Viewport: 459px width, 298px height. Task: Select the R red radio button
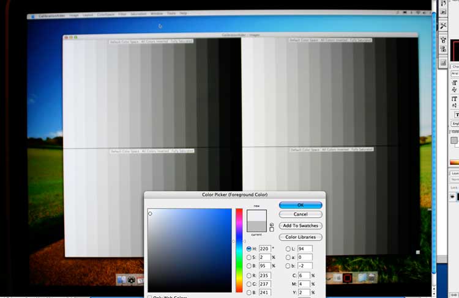(249, 275)
